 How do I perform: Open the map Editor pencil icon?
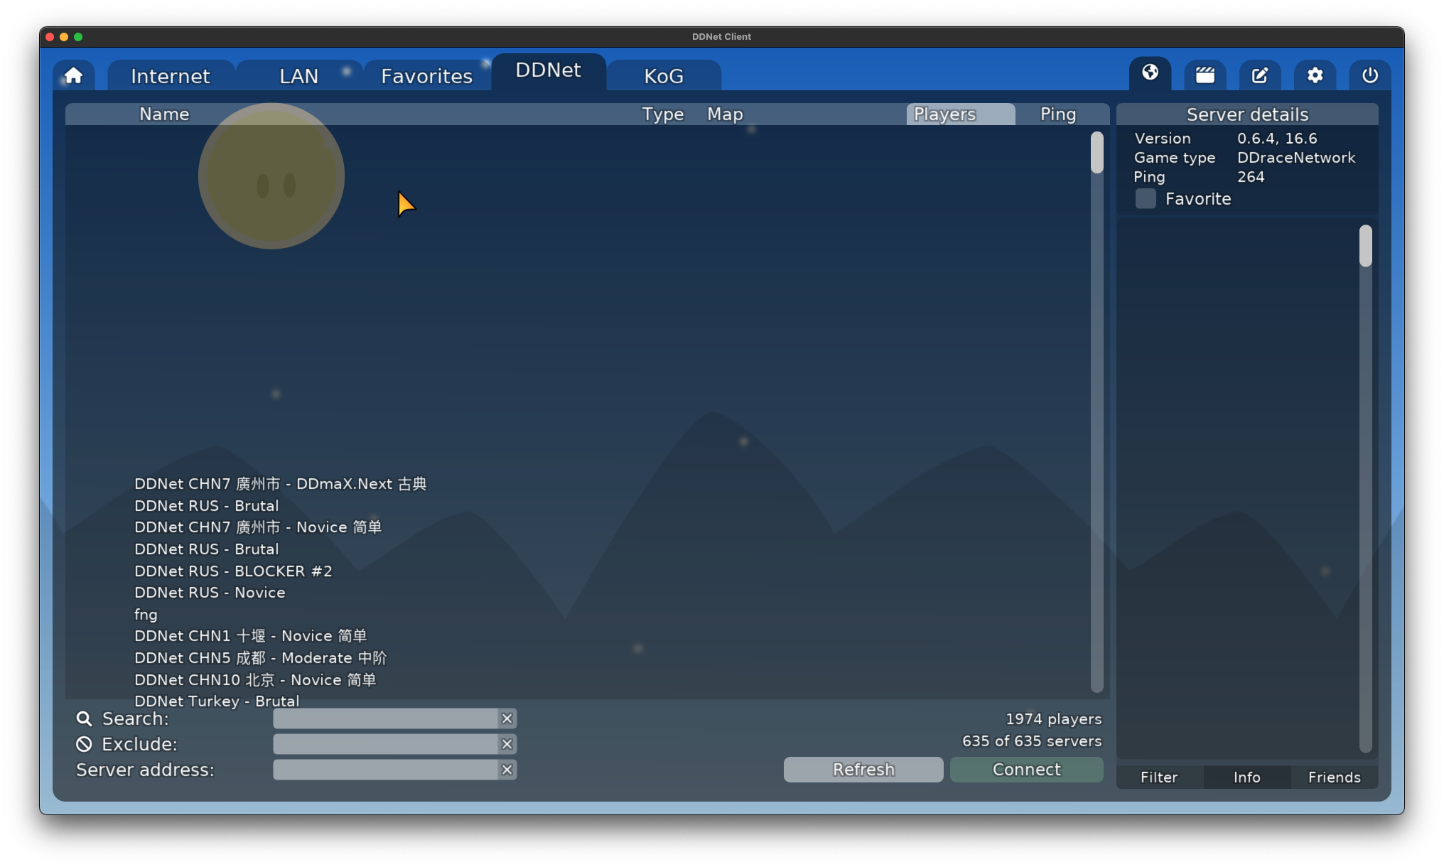point(1259,75)
